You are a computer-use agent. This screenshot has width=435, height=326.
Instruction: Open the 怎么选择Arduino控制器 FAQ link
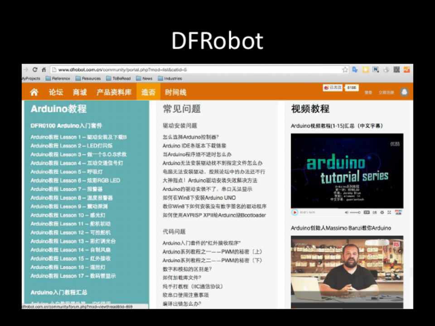[x=191, y=137]
